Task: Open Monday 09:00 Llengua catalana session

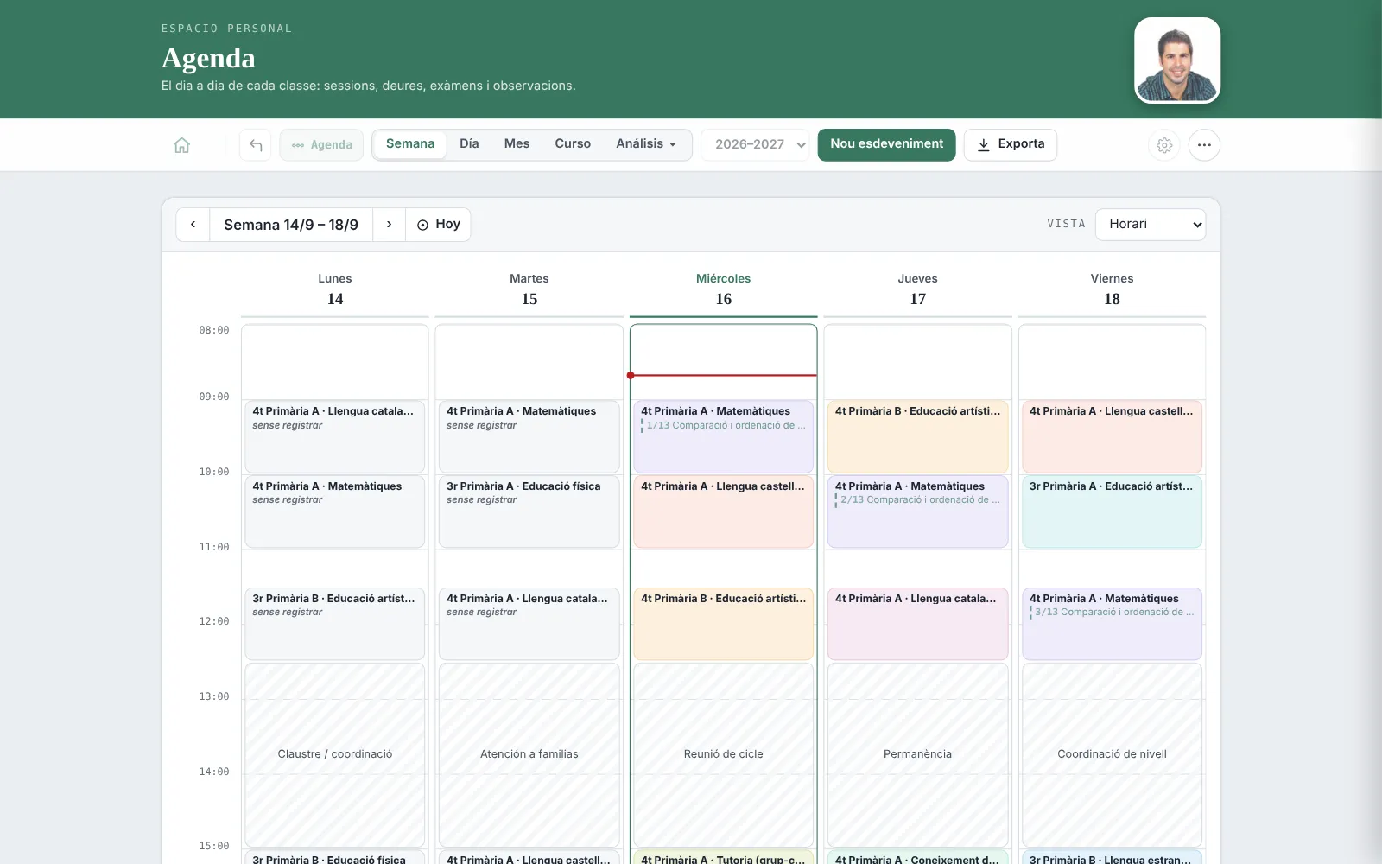Action: 335,436
